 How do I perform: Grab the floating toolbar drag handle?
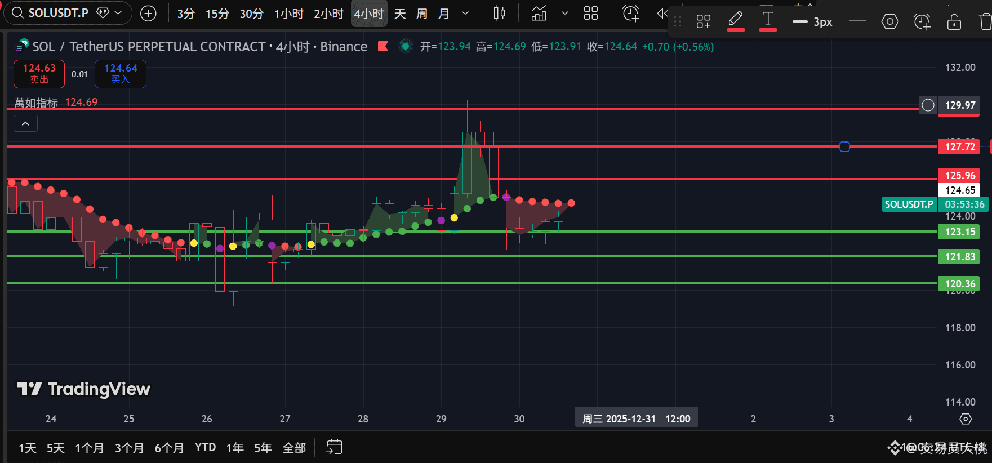[678, 21]
